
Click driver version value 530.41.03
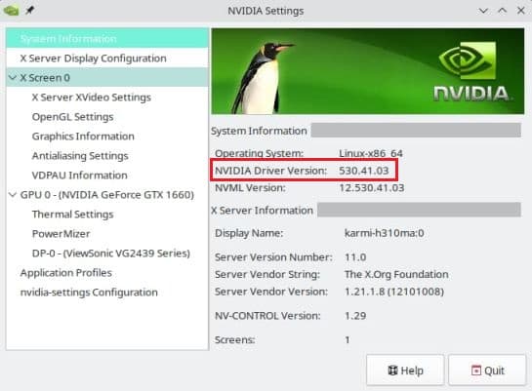[x=364, y=171]
